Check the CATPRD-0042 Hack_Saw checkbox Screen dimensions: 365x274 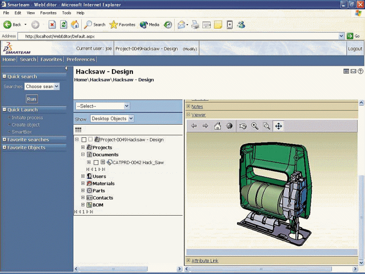click(96, 162)
